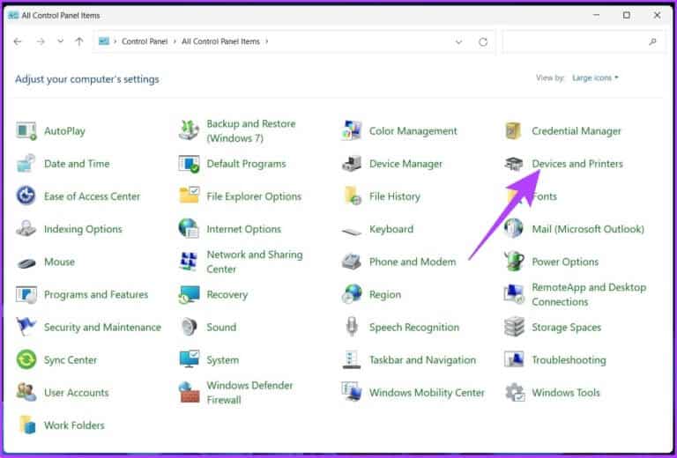Open the Work Folders icon

coord(27,425)
